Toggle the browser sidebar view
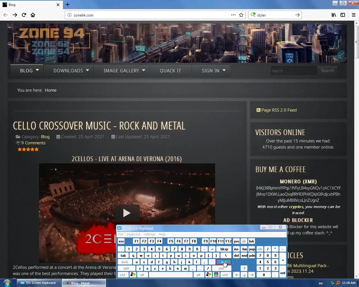359x287 pixels. click(343, 15)
